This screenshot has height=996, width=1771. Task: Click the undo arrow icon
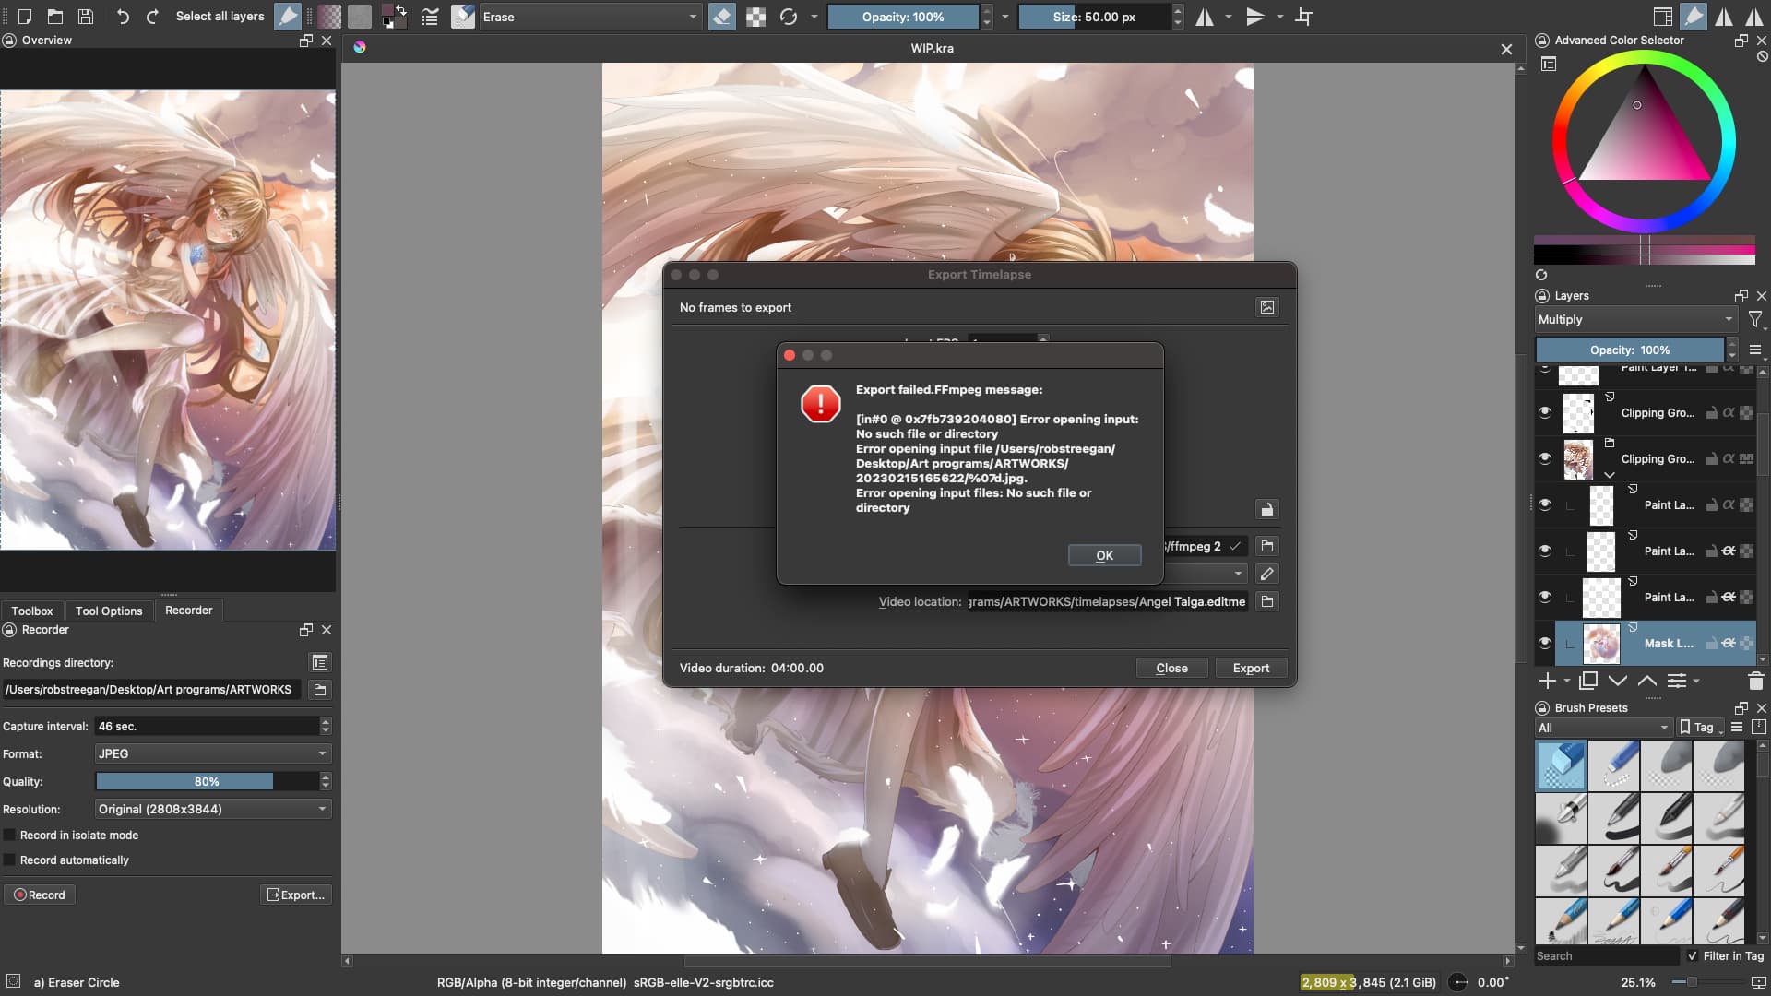click(x=123, y=17)
